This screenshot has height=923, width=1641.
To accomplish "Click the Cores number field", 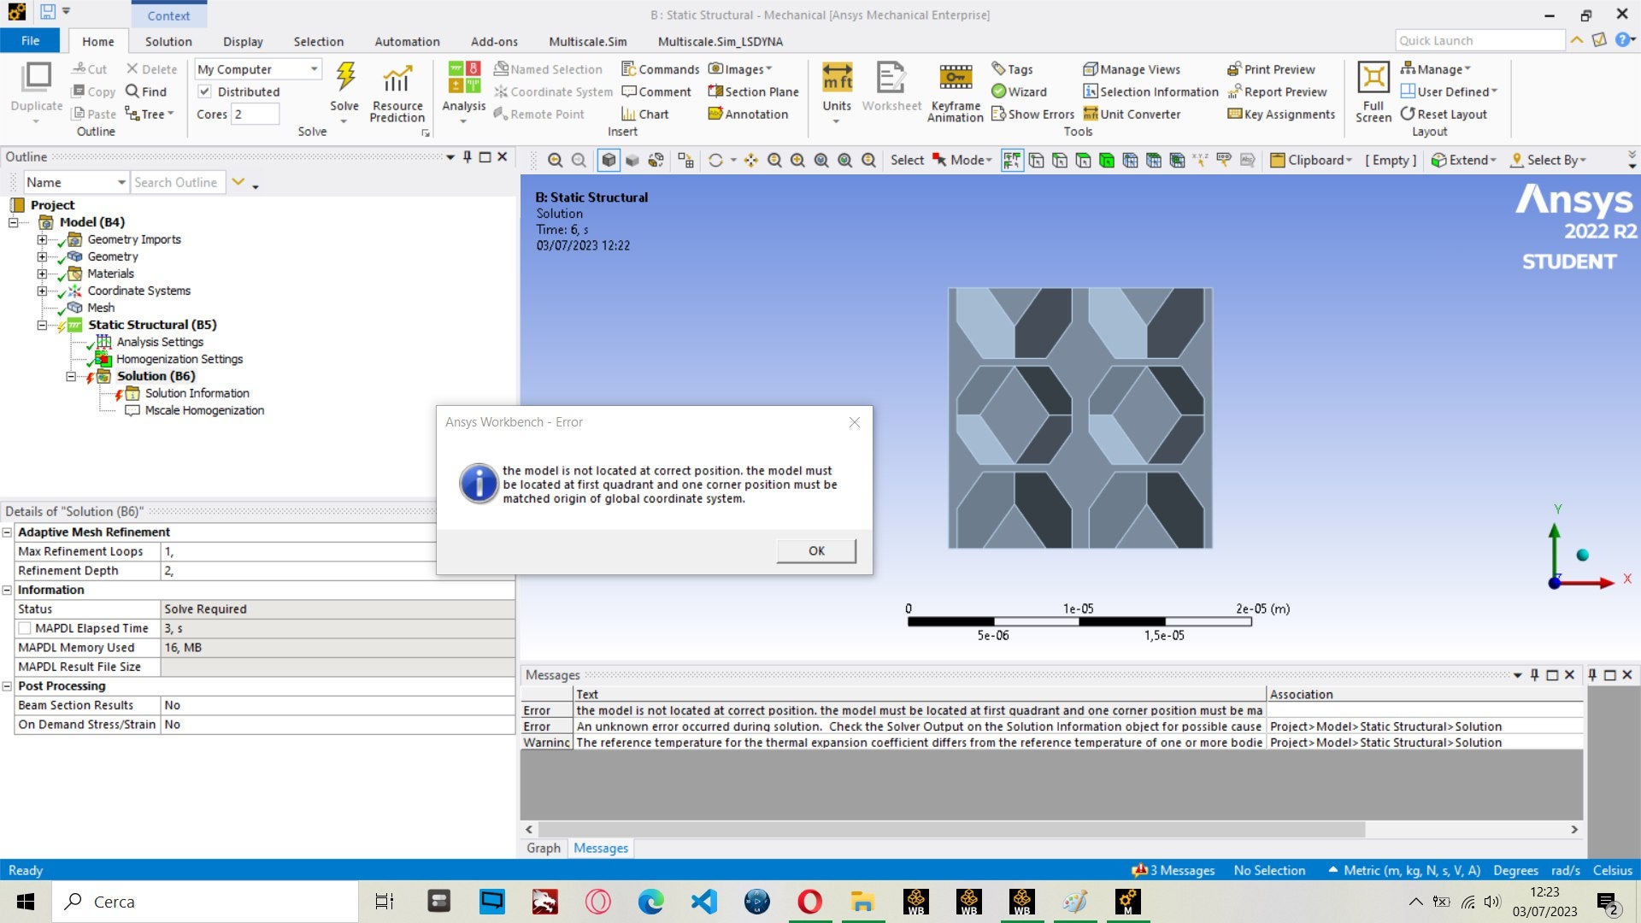I will 256,114.
